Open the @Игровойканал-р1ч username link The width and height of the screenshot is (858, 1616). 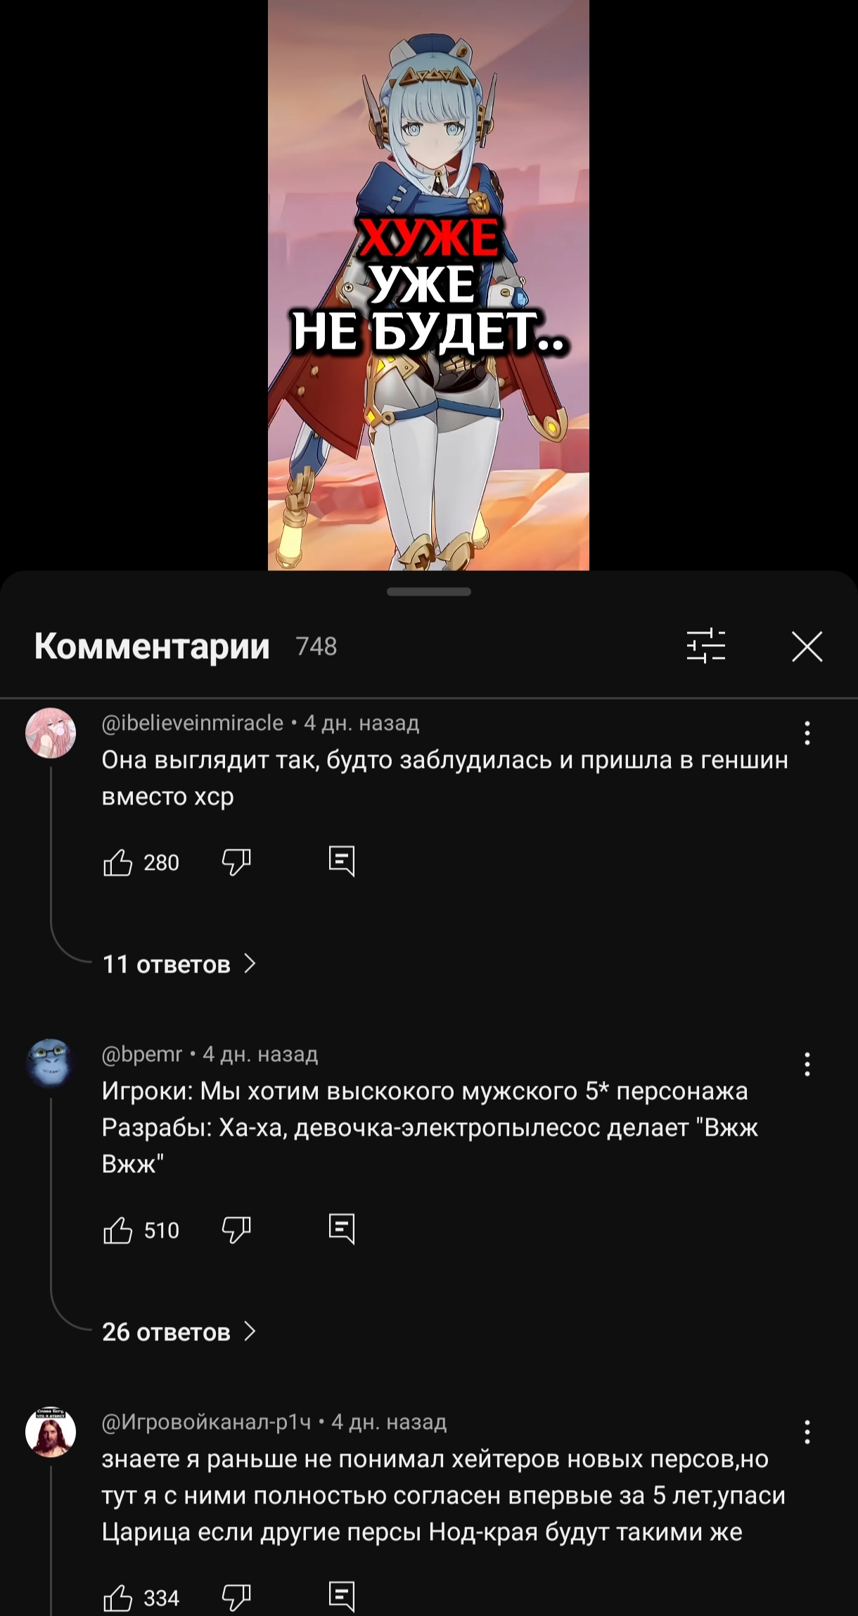[206, 1422]
